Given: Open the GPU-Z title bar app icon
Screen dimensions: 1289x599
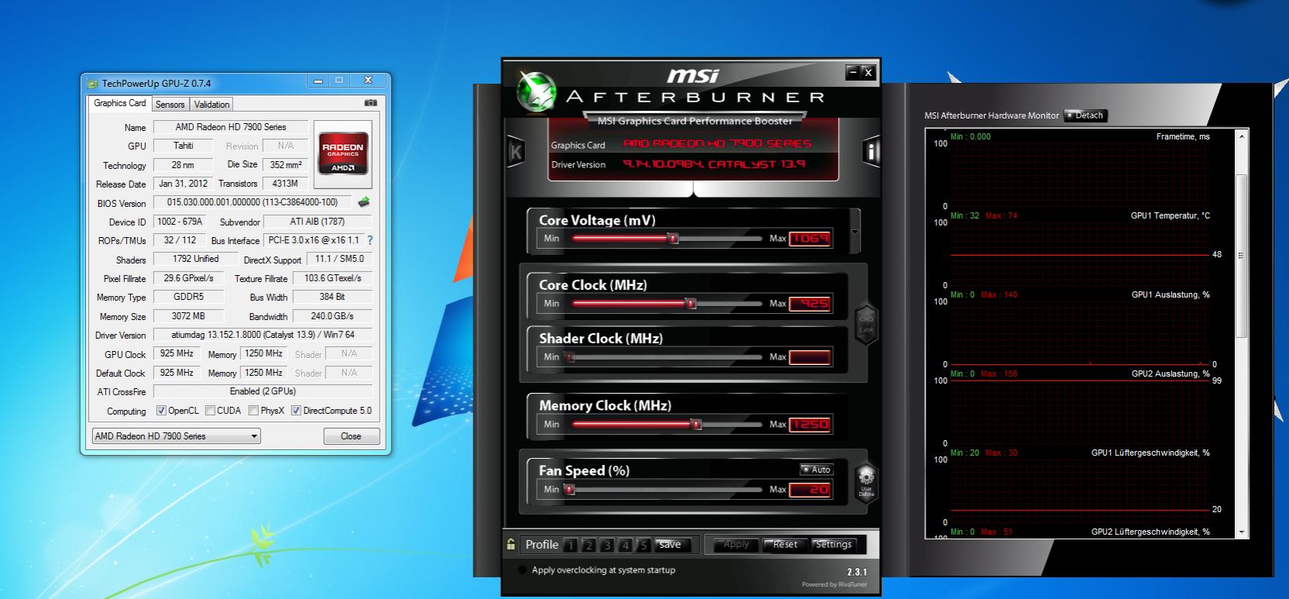Looking at the screenshot, I should (x=93, y=84).
